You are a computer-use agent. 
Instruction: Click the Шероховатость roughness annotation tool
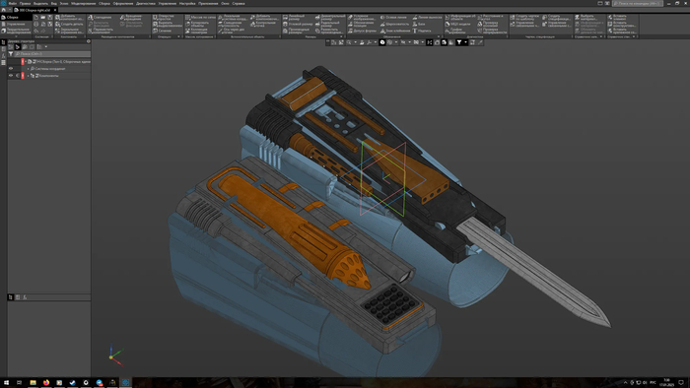pyautogui.click(x=394, y=25)
